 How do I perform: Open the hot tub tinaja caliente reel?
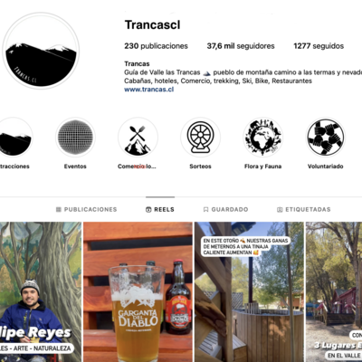click(249, 292)
